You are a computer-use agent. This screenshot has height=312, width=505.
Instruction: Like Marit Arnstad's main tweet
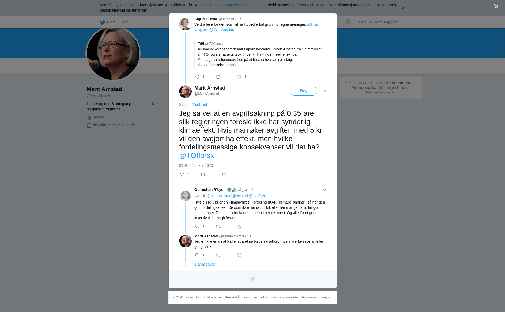(x=224, y=175)
